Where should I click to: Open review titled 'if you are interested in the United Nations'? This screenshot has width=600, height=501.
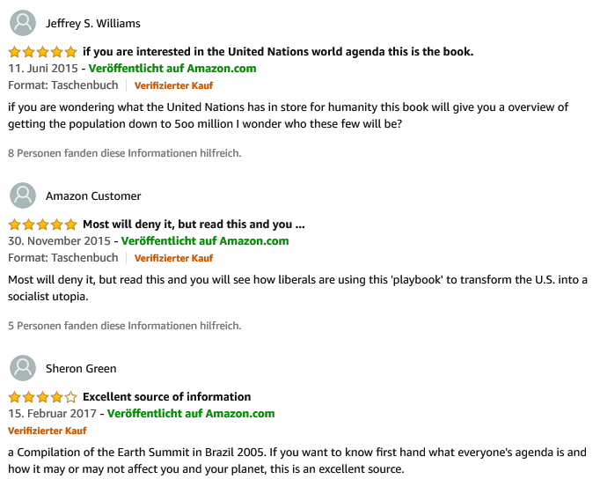click(278, 51)
